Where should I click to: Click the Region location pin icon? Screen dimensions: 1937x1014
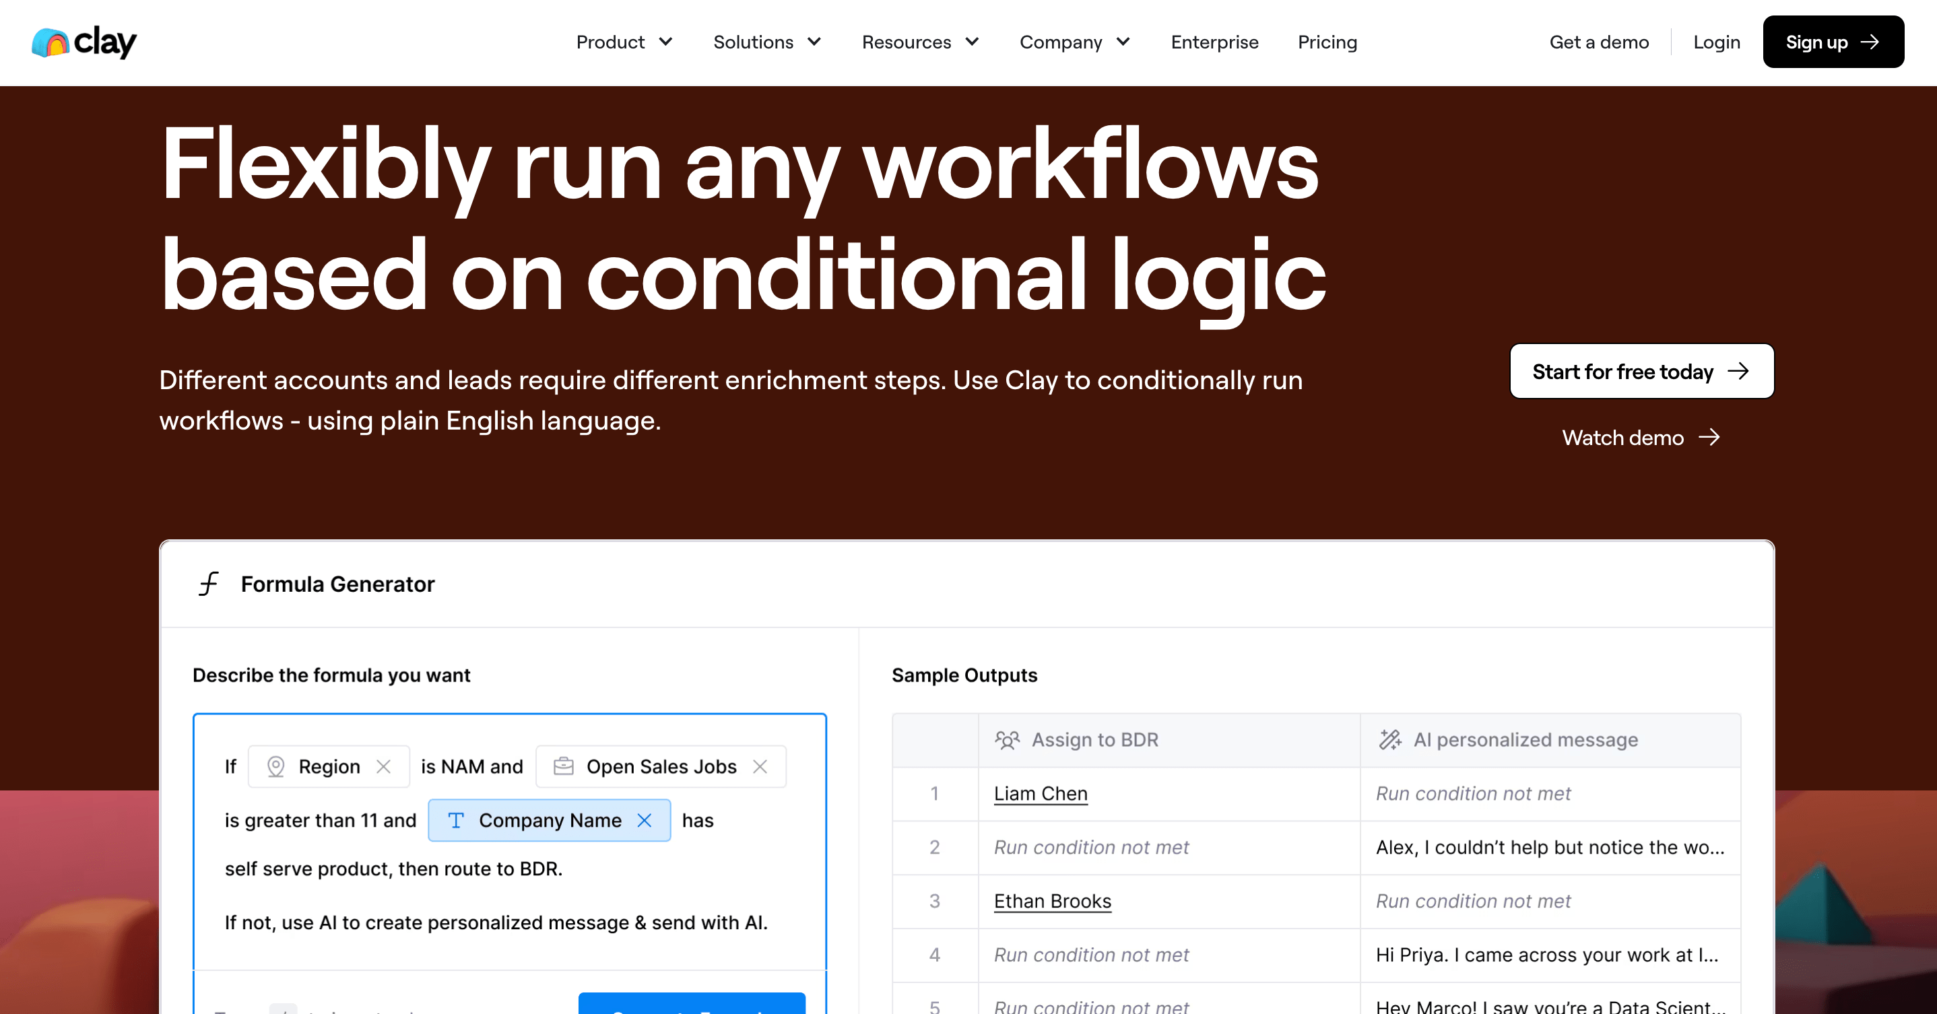tap(276, 767)
